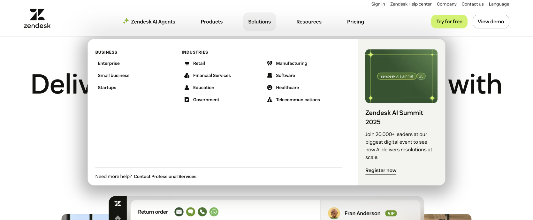Open the Education industry link

(204, 87)
